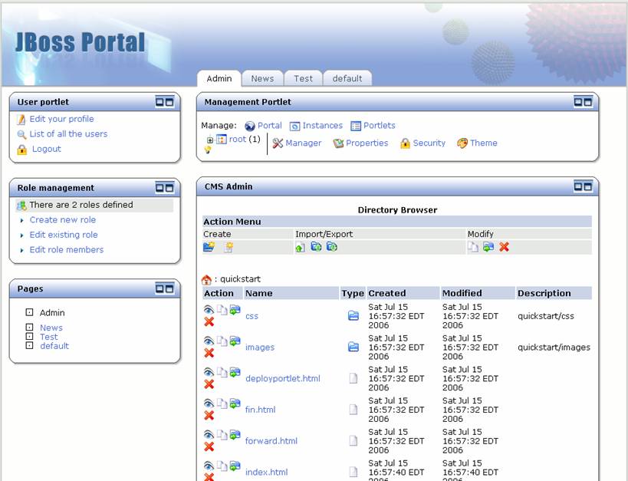Click the red Delete icon under Modify
This screenshot has height=481, width=628.
click(504, 247)
